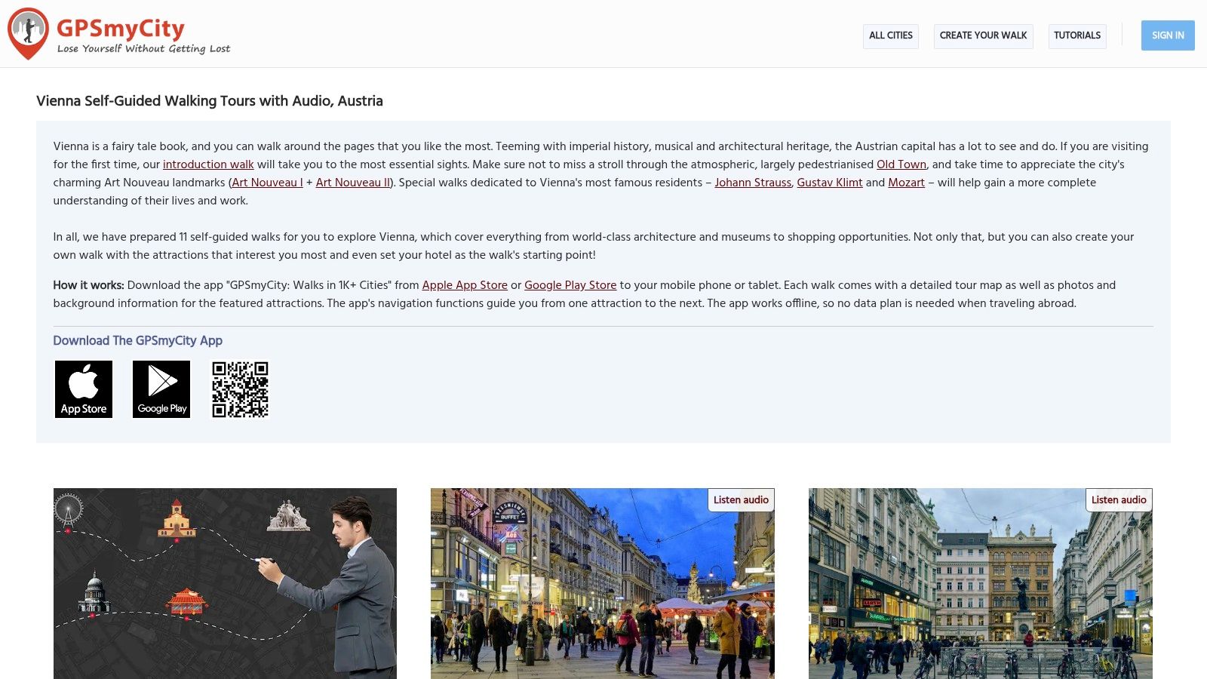Open the first walking tour map thumbnail

click(x=224, y=582)
